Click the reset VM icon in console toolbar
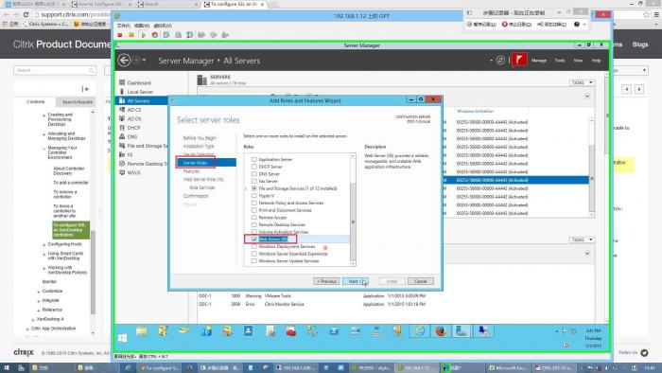 point(155,35)
